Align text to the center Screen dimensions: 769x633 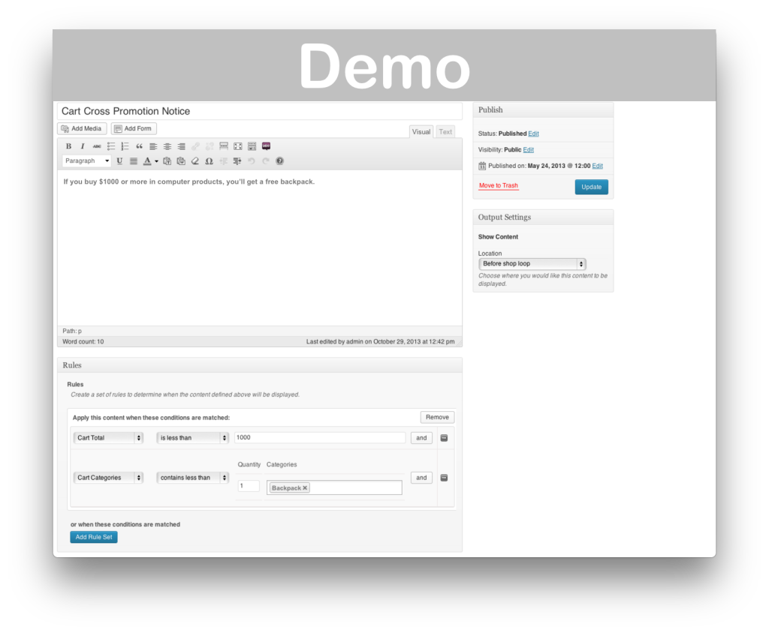167,146
